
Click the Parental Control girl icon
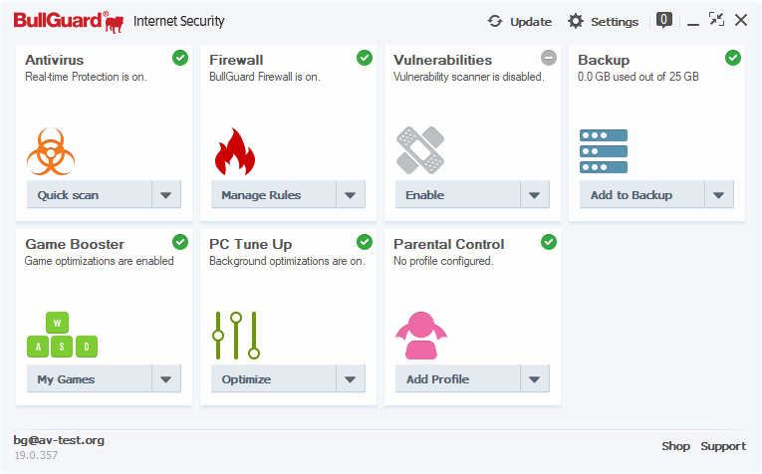click(x=421, y=336)
